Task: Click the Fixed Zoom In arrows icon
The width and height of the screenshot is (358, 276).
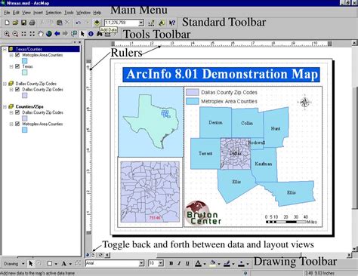Action: point(23,34)
